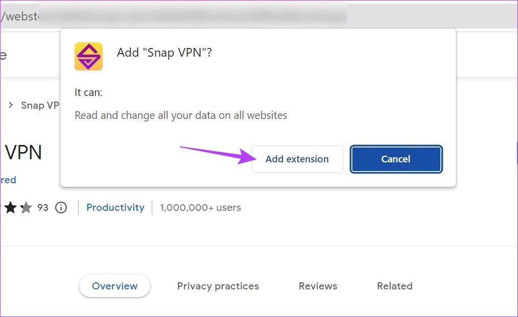Image resolution: width=518 pixels, height=317 pixels.
Task: Click the second star in the rating row
Action: pyautogui.click(x=26, y=207)
